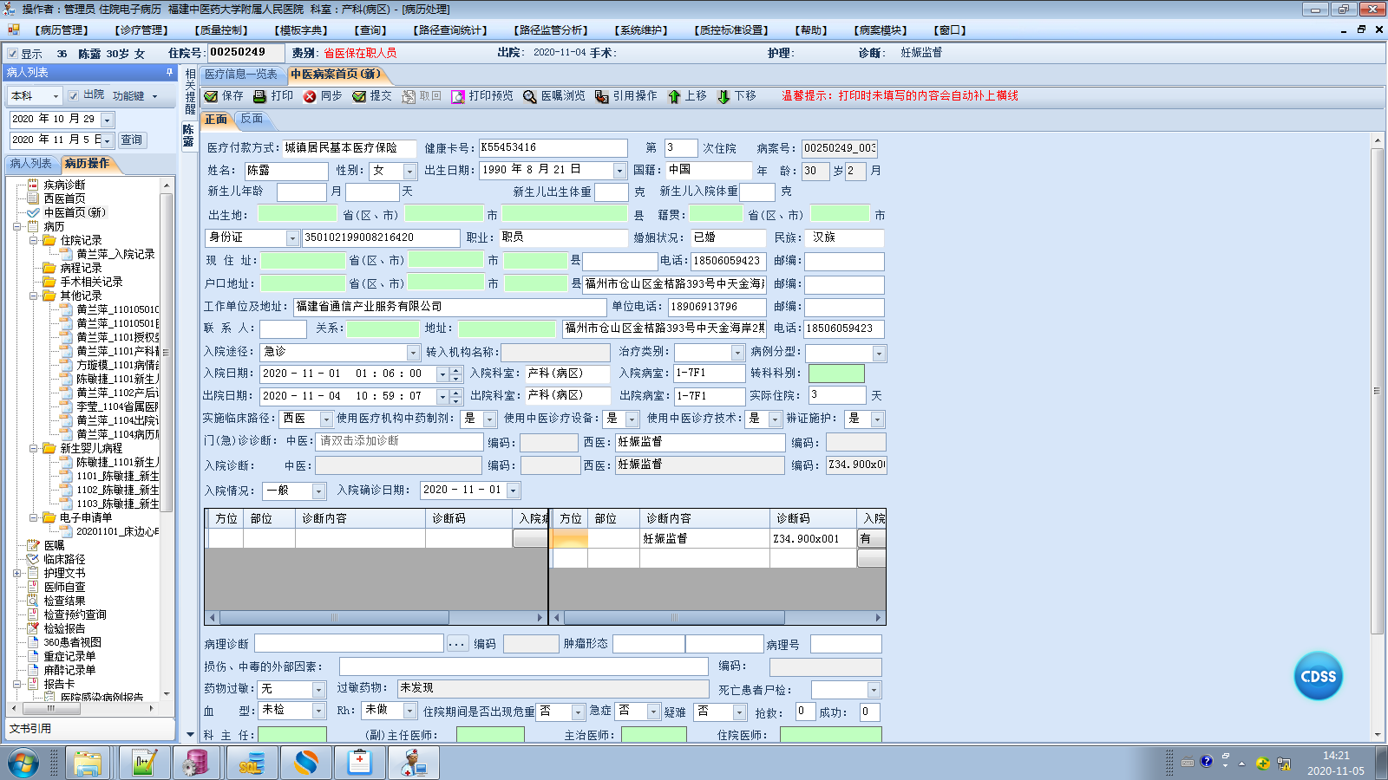This screenshot has height=780, width=1388.
Task: Open the 【系统维护】 menu
Action: [642, 30]
